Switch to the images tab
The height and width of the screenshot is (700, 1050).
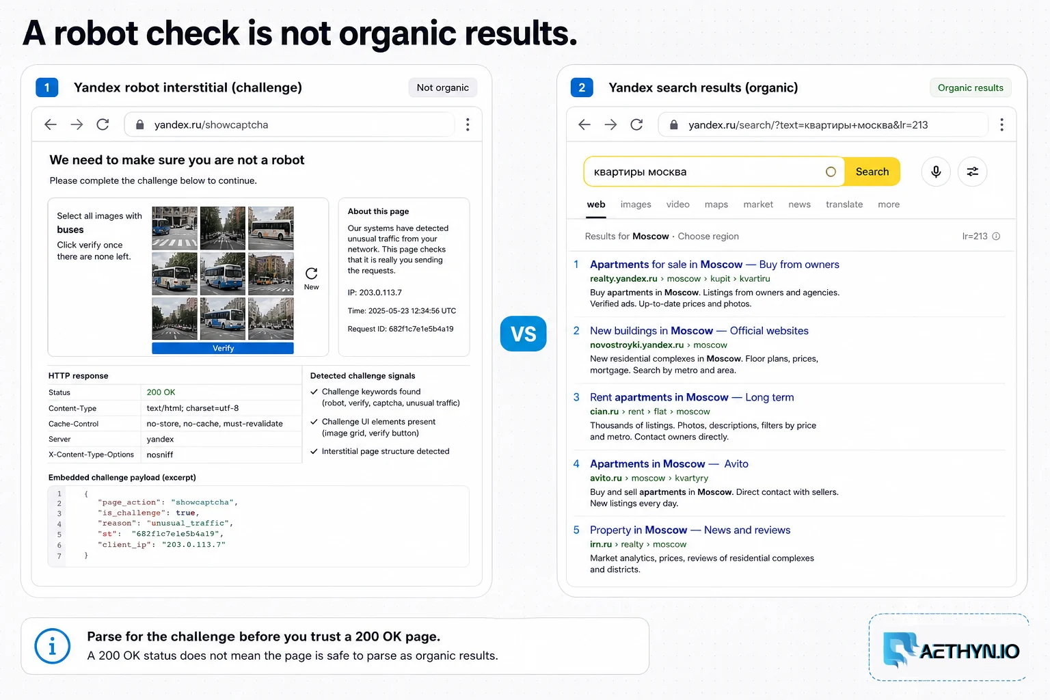point(636,204)
